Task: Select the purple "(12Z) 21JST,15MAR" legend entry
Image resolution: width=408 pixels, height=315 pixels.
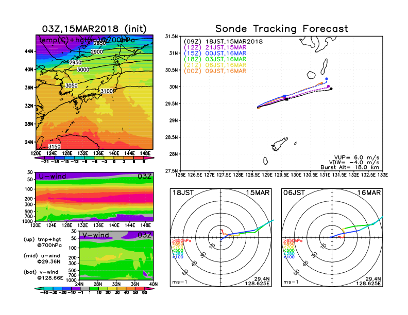Action: (x=215, y=47)
